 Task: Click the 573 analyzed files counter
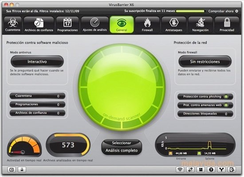coord(68,145)
